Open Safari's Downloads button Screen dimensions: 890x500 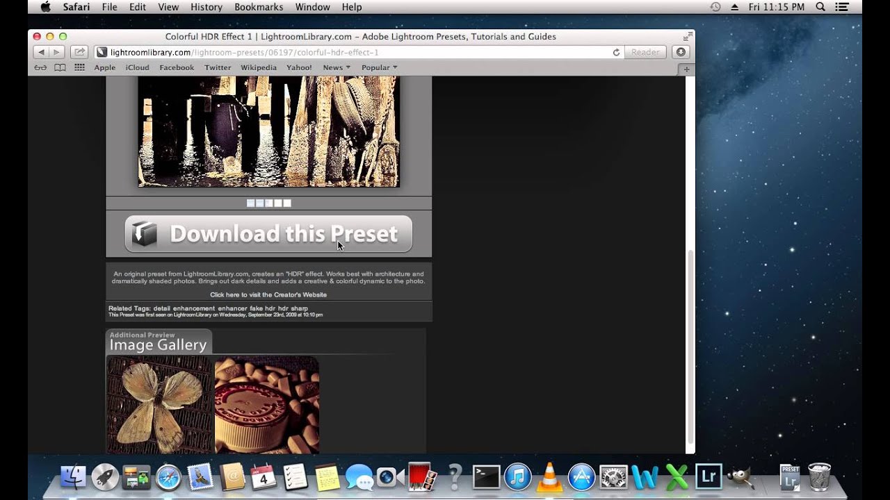681,52
